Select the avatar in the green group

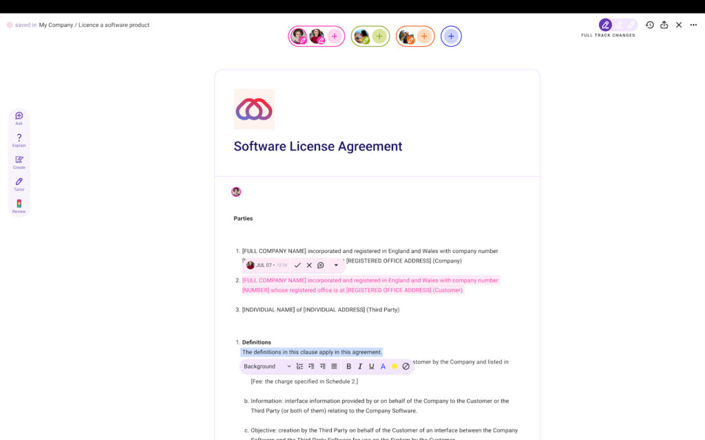361,36
